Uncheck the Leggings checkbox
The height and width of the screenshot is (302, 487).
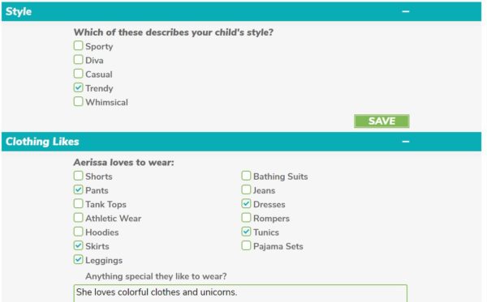(78, 260)
